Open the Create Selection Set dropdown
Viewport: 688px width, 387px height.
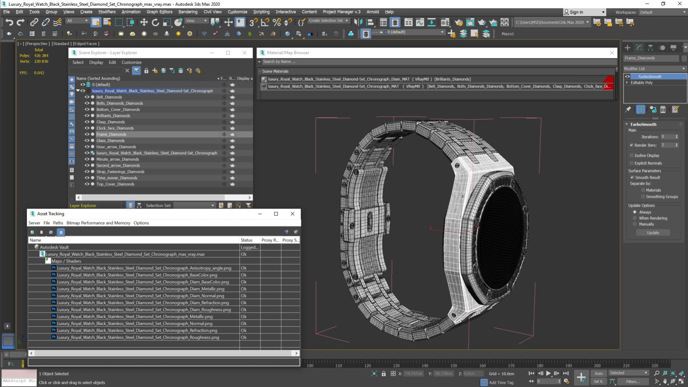point(347,21)
